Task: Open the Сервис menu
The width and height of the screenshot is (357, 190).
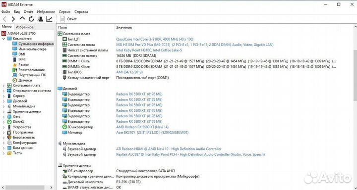Action: 64,12
